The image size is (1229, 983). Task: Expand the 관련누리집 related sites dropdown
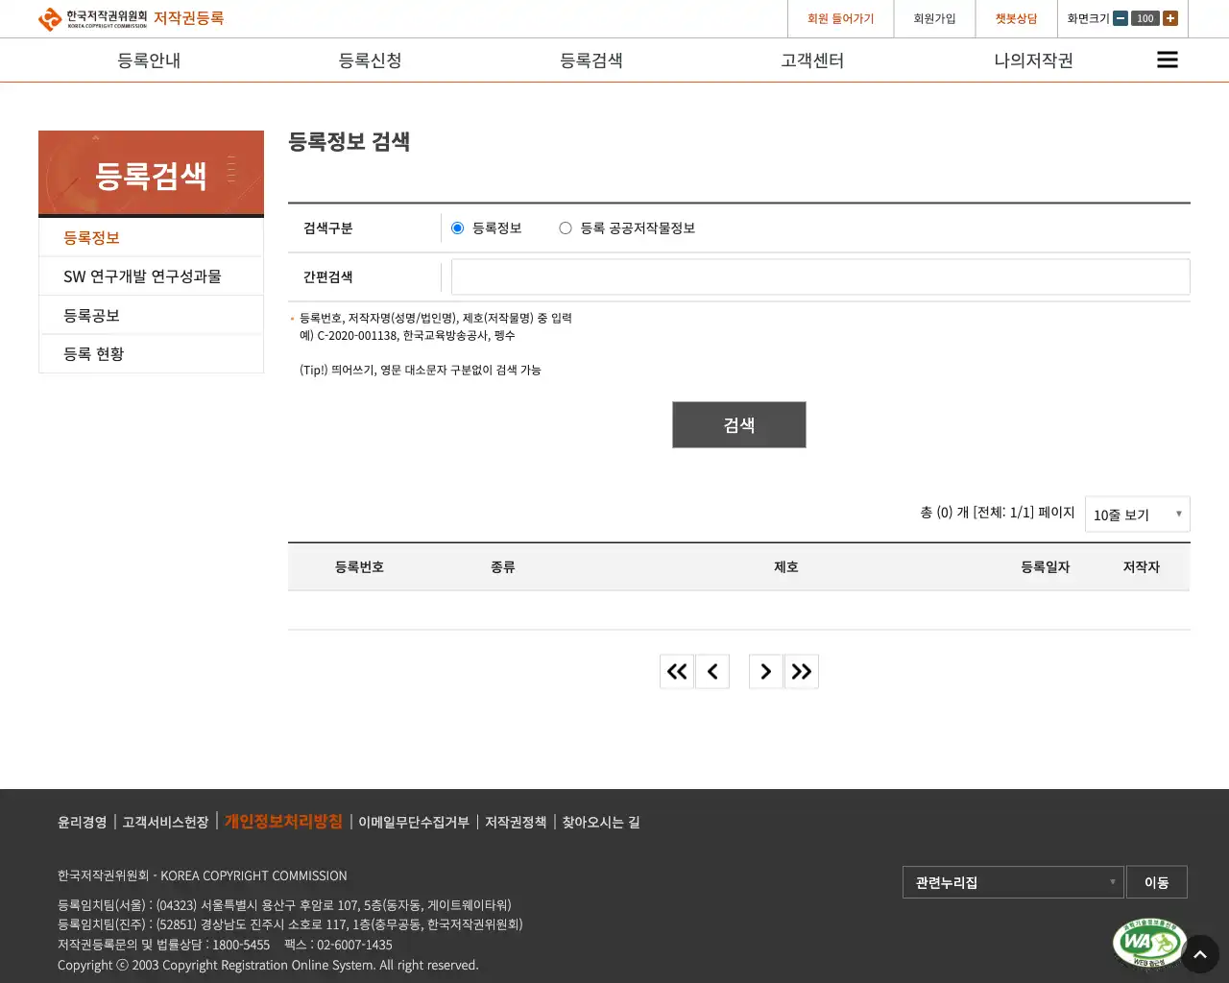pos(1013,882)
